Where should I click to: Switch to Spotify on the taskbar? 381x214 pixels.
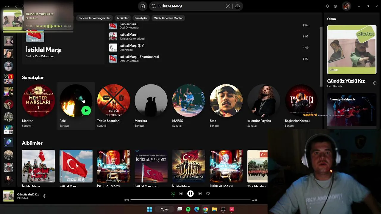click(x=188, y=209)
